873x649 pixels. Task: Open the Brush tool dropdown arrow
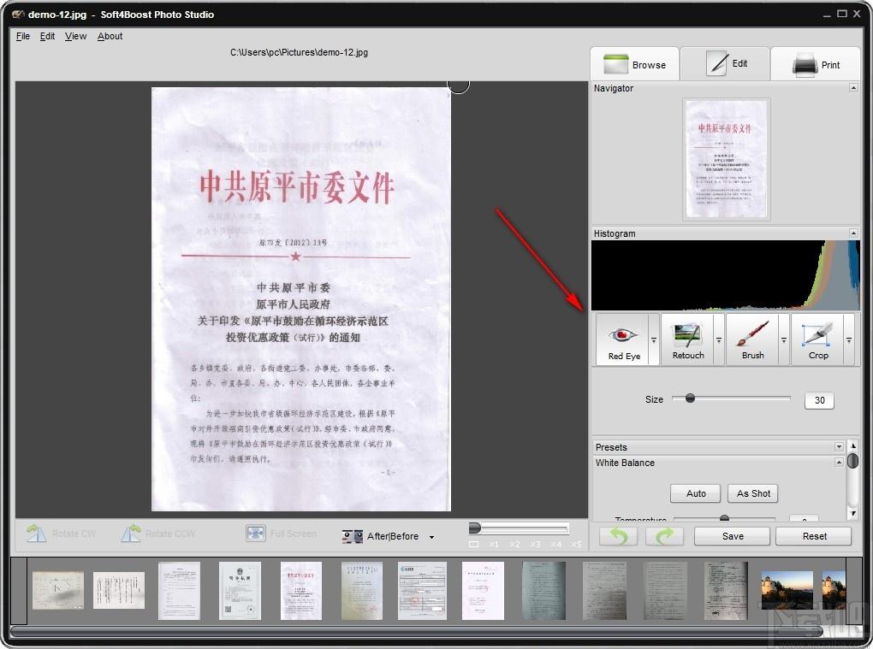tap(784, 339)
